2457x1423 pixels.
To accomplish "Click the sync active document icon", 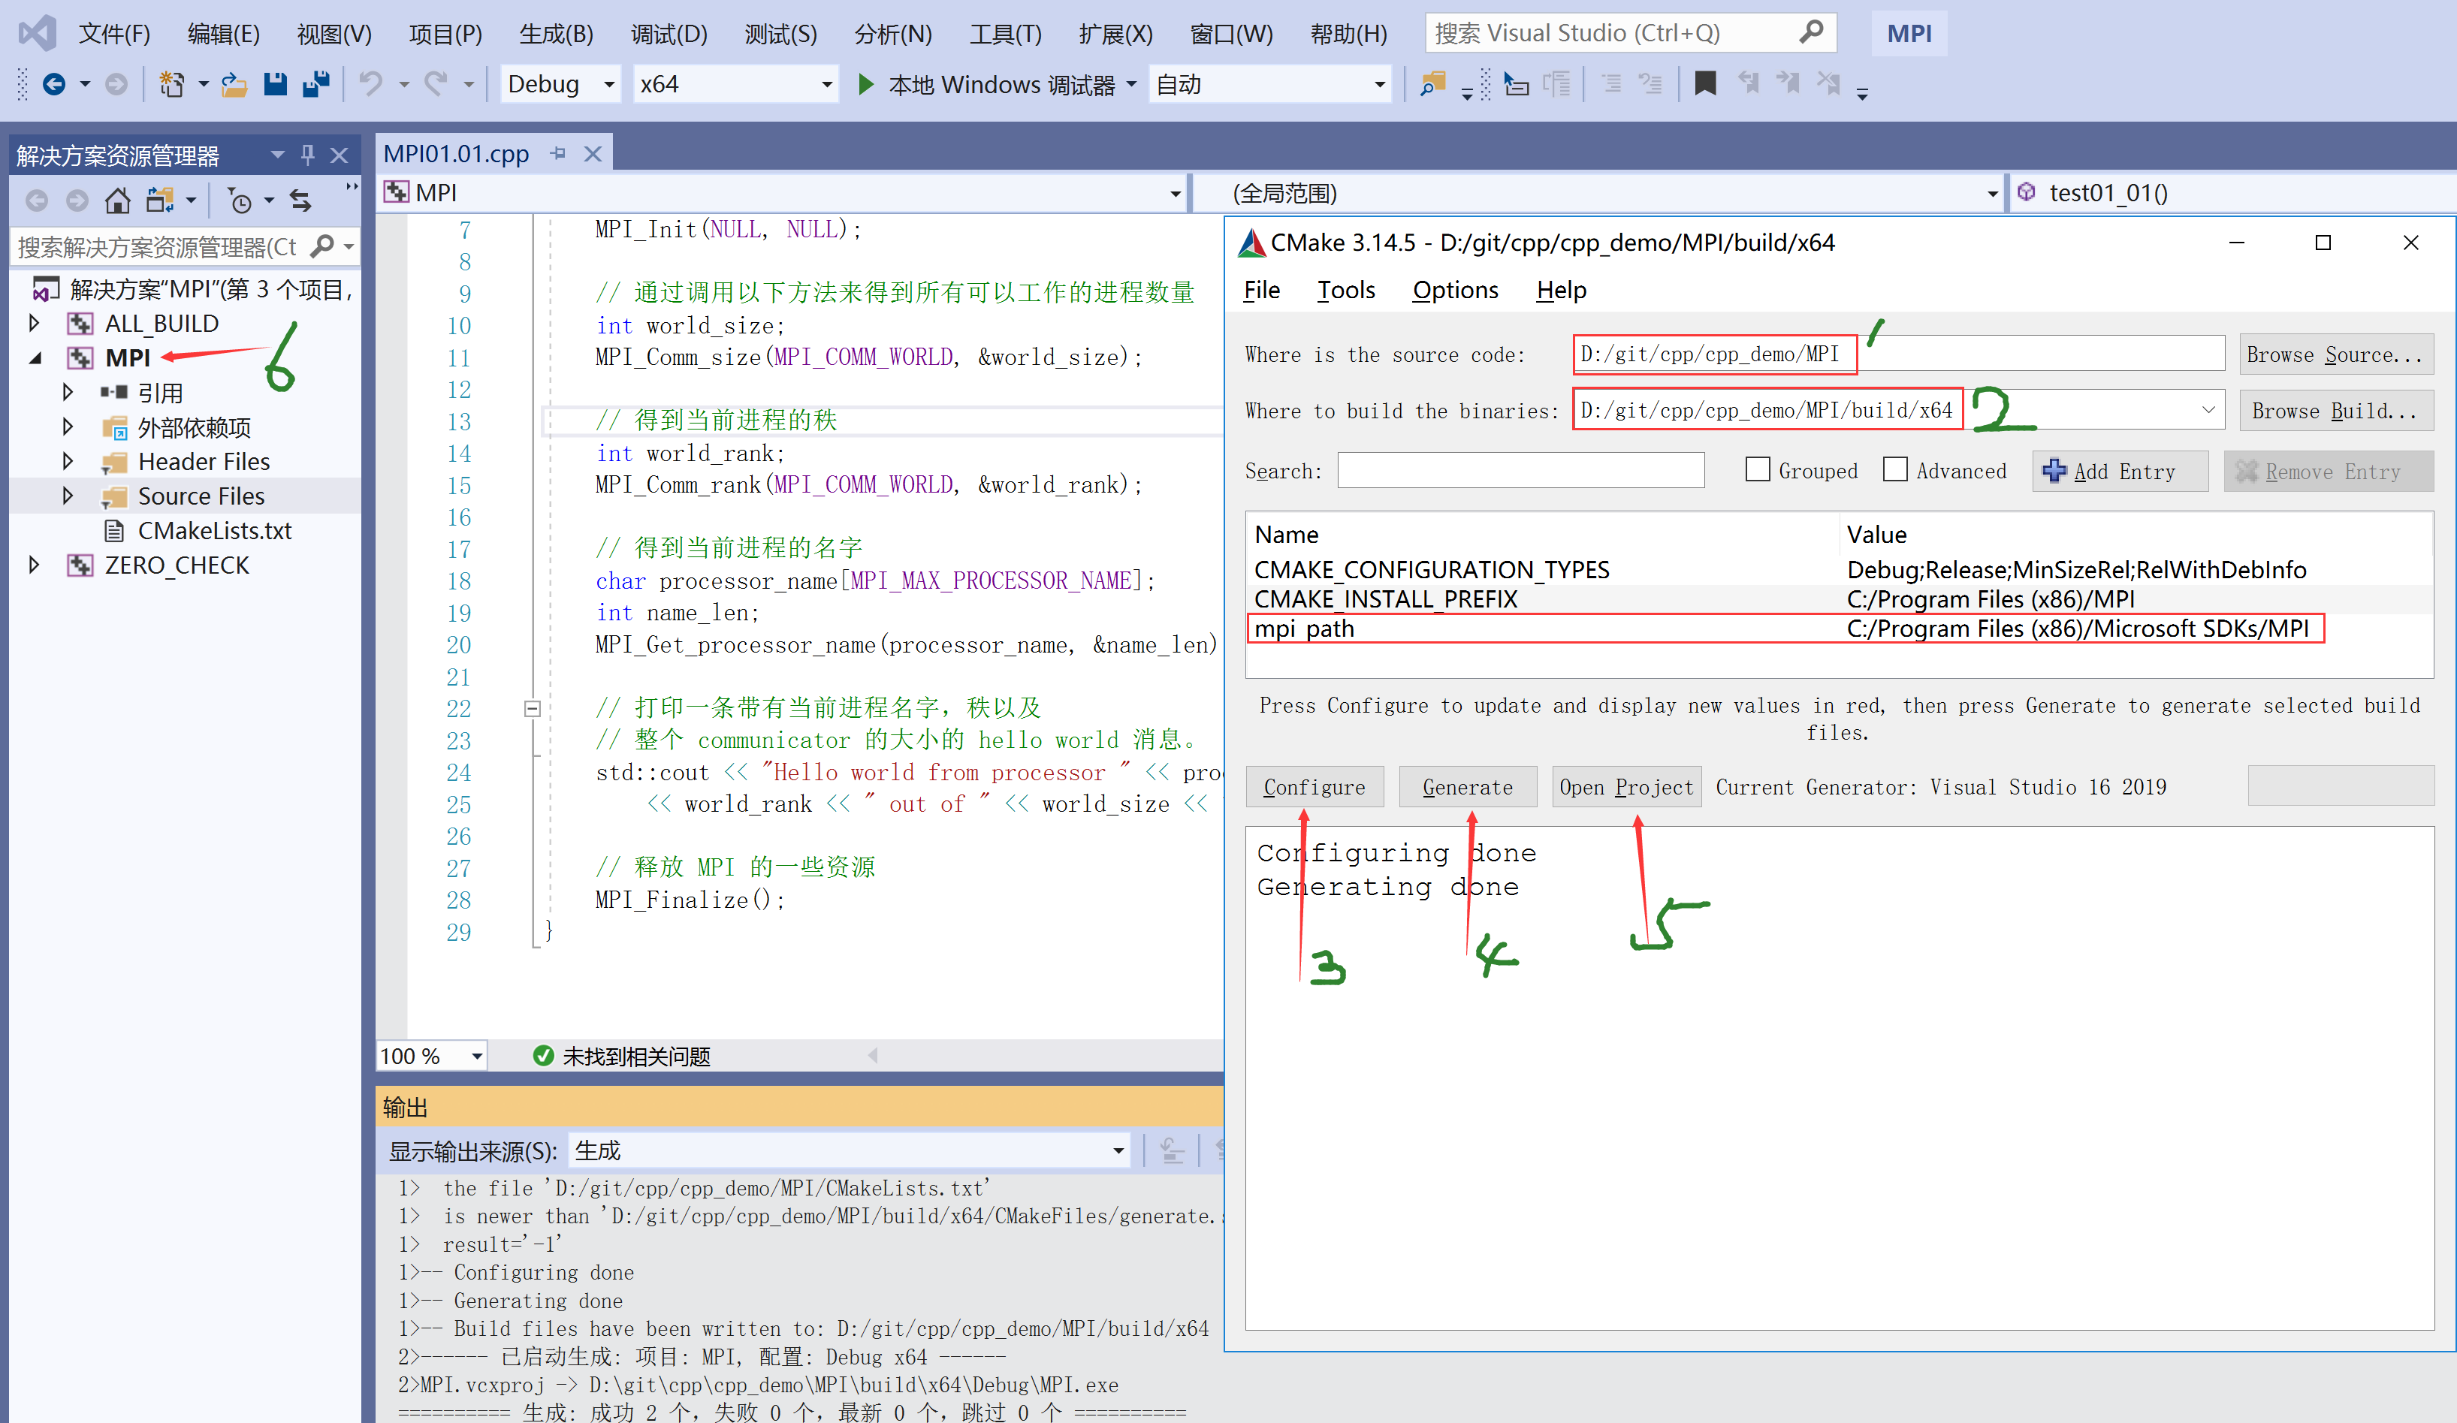I will pyautogui.click(x=300, y=200).
